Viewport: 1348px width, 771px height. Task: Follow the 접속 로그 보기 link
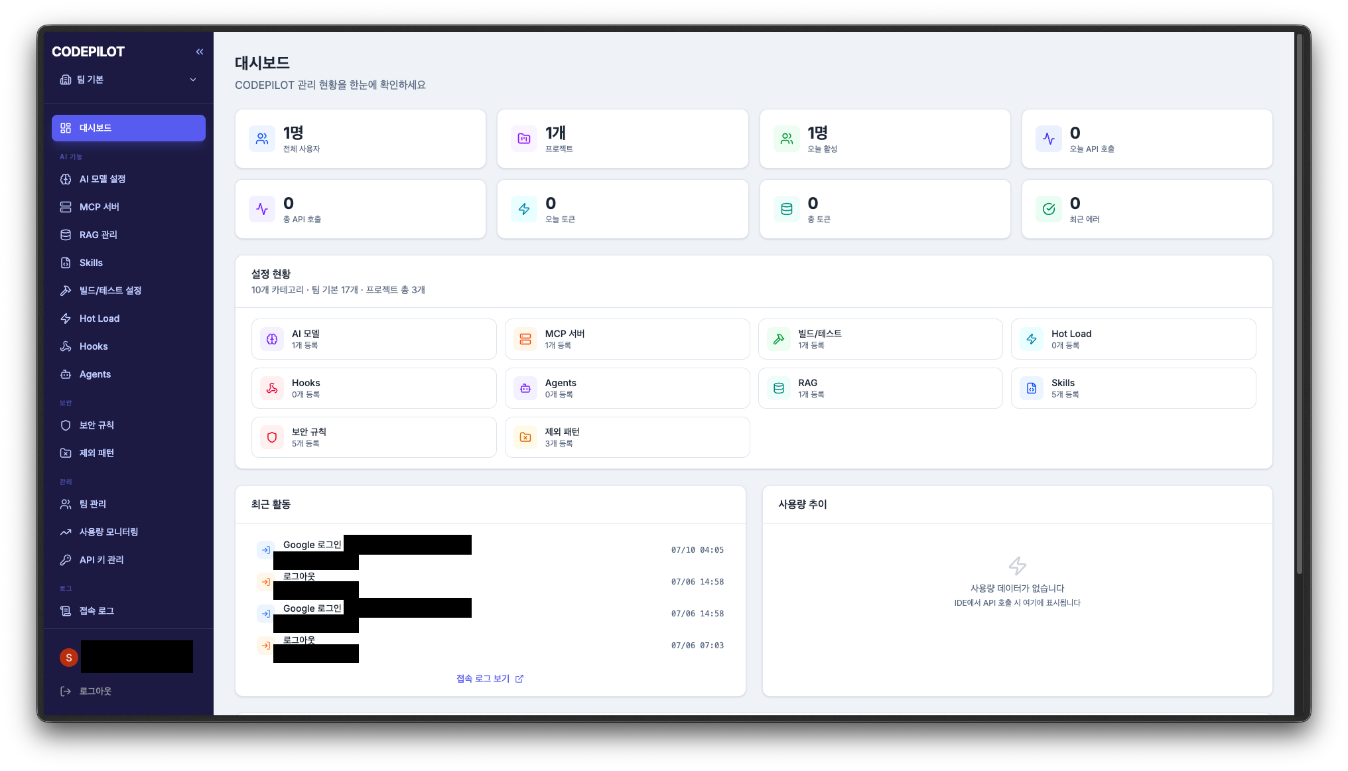click(x=490, y=679)
